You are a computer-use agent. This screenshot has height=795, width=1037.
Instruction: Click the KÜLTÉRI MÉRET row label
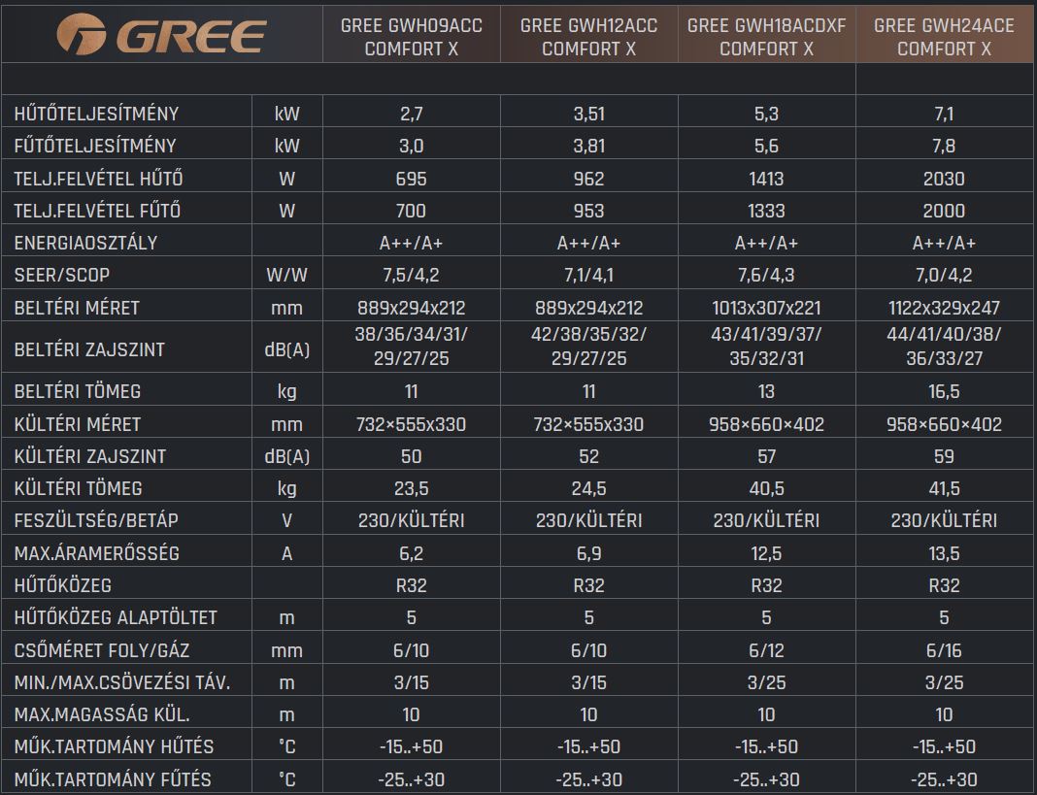[78, 424]
